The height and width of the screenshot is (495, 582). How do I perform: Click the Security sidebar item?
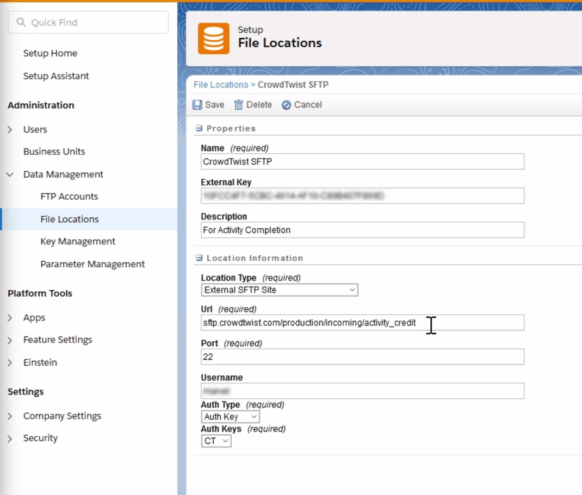(40, 438)
